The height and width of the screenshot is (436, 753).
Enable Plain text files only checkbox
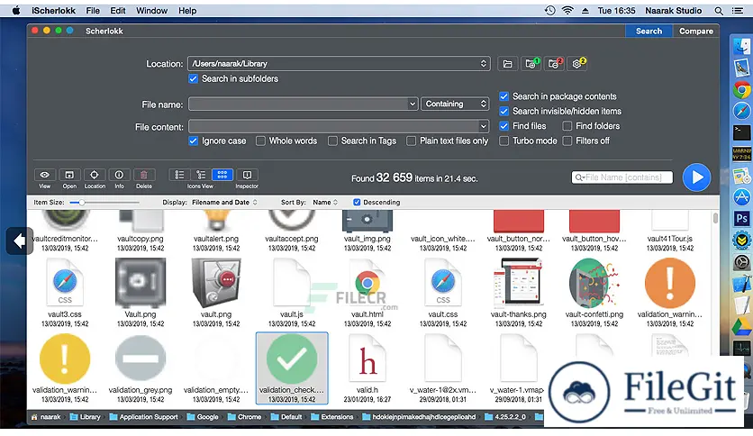pyautogui.click(x=411, y=141)
